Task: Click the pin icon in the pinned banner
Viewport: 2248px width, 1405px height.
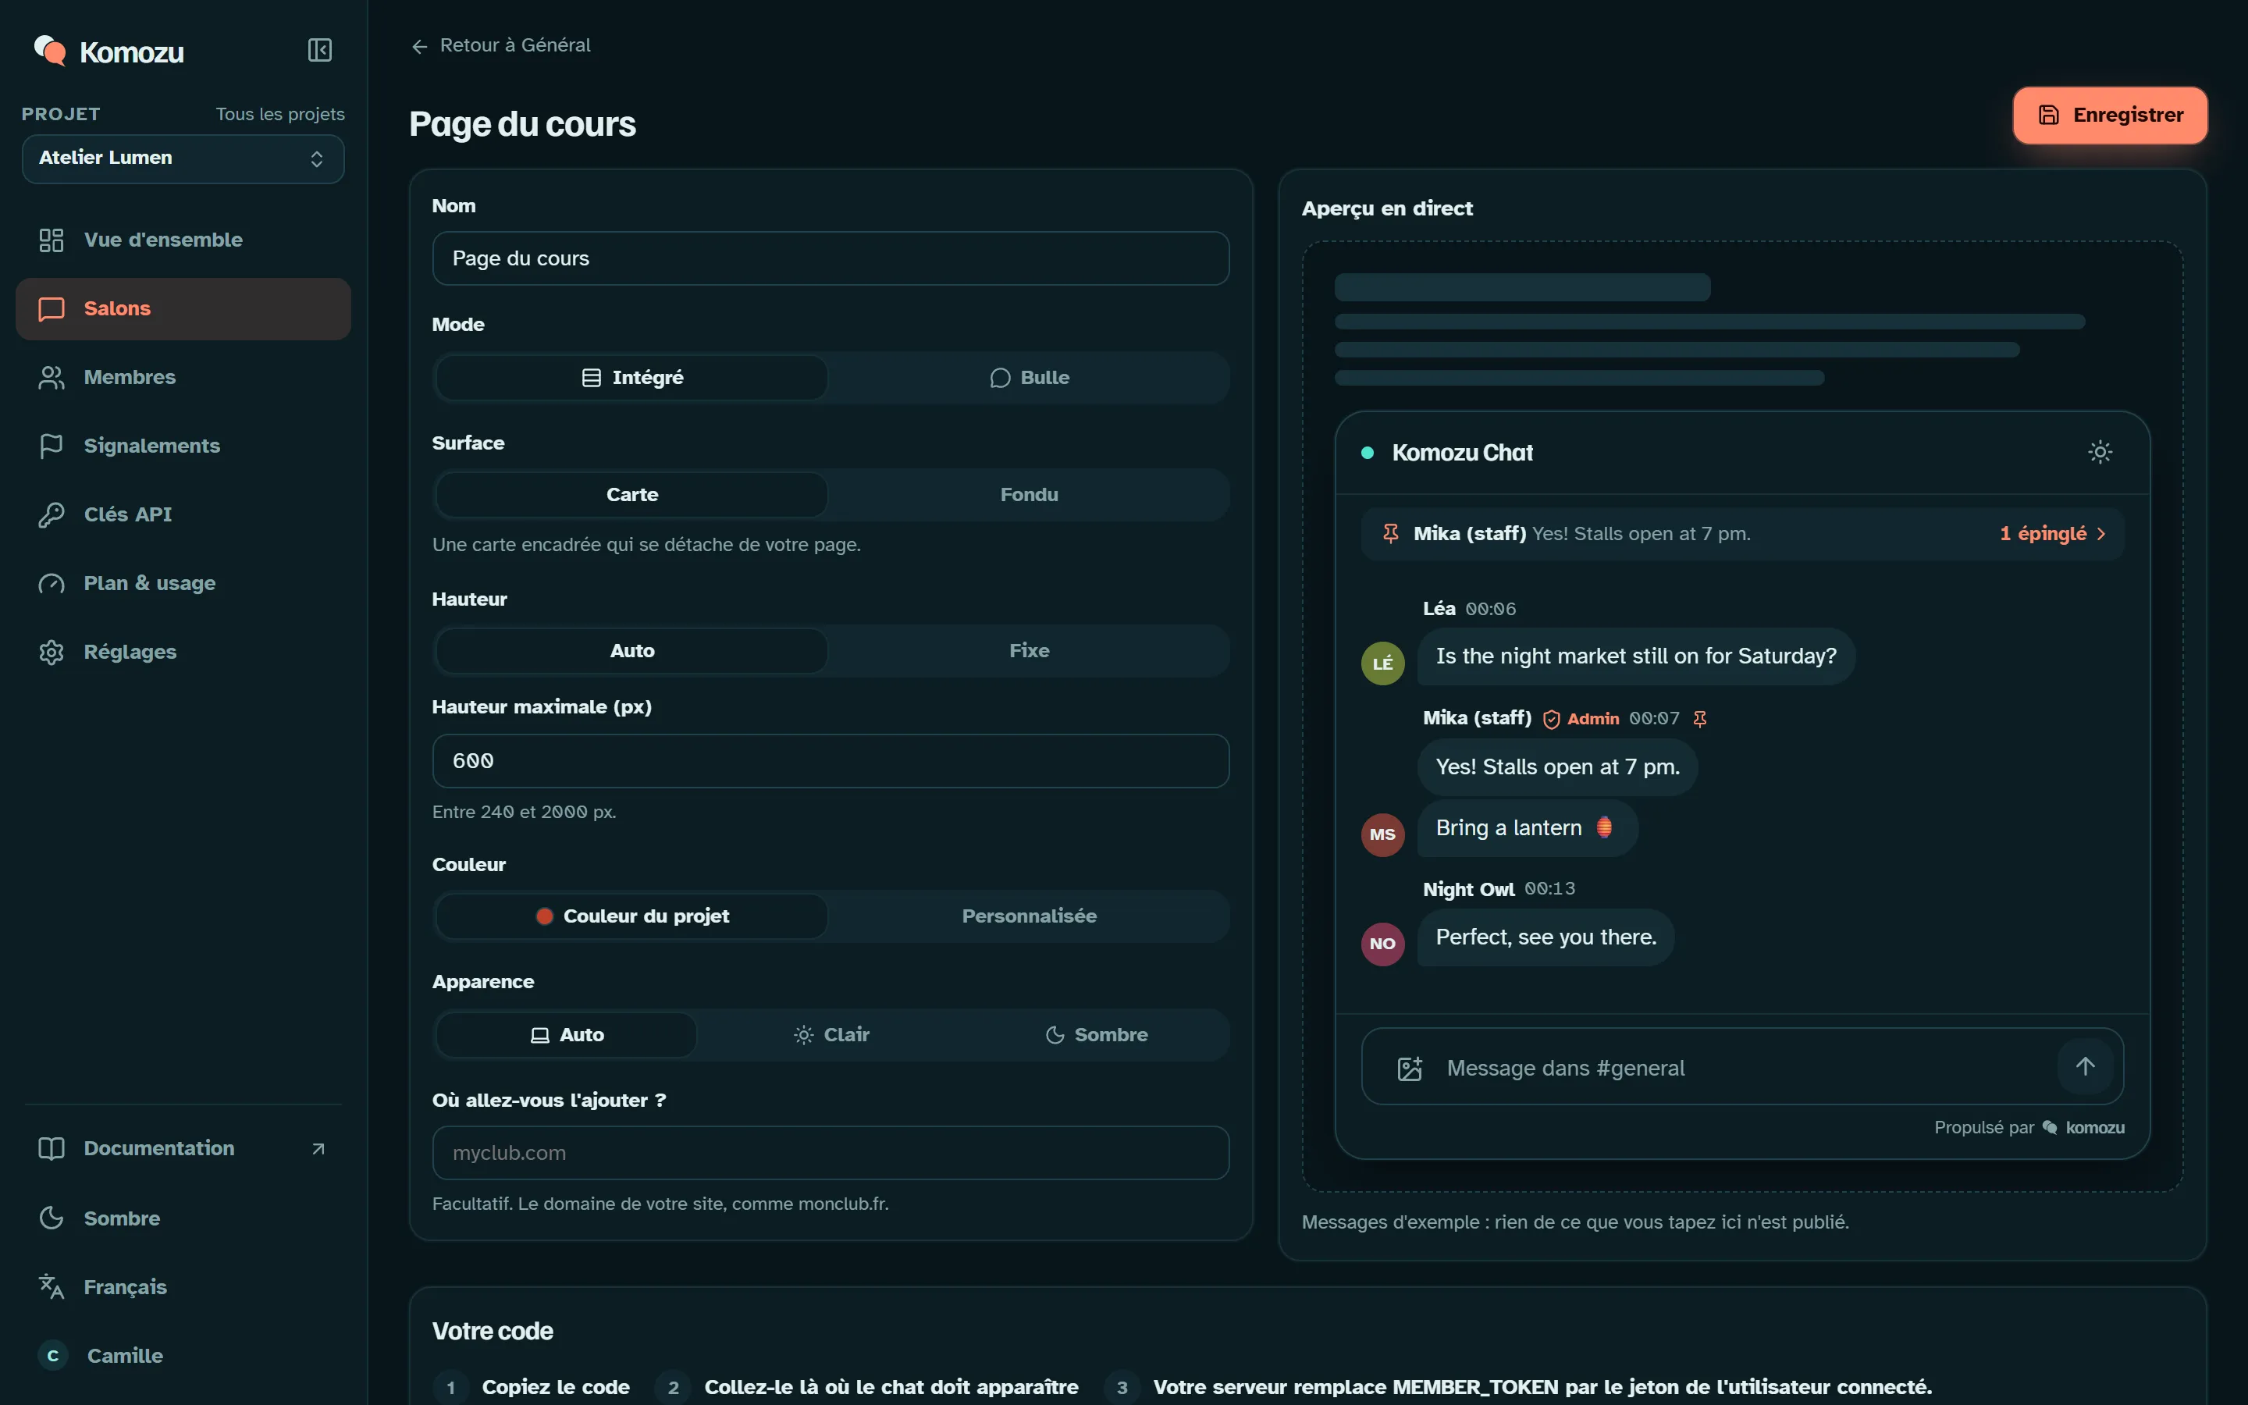Action: click(1391, 533)
